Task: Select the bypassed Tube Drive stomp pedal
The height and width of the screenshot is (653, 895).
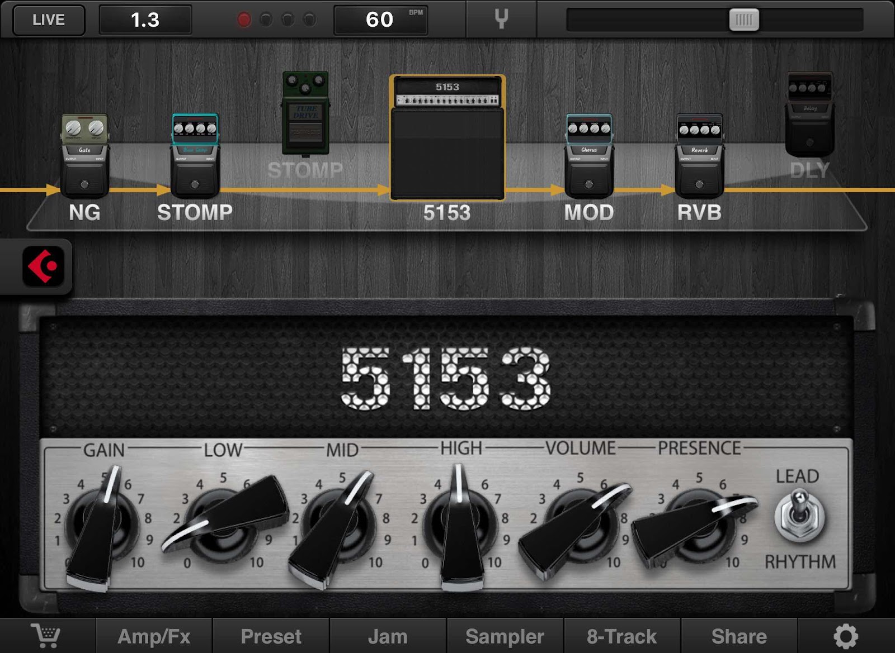Action: click(x=305, y=113)
